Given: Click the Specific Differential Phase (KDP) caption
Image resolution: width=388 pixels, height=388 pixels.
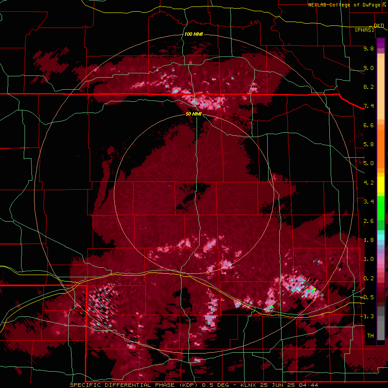Looking at the screenshot, I should click(134, 385).
